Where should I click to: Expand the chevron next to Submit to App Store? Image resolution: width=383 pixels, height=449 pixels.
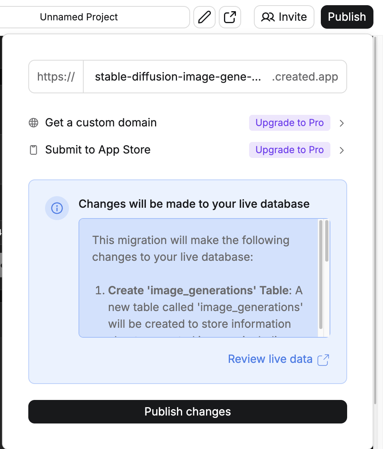pyautogui.click(x=341, y=150)
